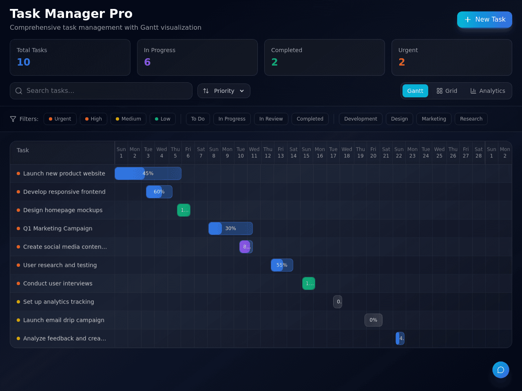Toggle the Medium priority filter
Viewport: 522px width, 391px height.
[128, 119]
